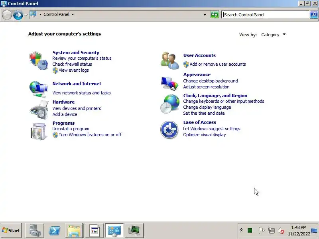Click the Control Panel breadcrumb text
The height and width of the screenshot is (239, 319).
coord(56,14)
